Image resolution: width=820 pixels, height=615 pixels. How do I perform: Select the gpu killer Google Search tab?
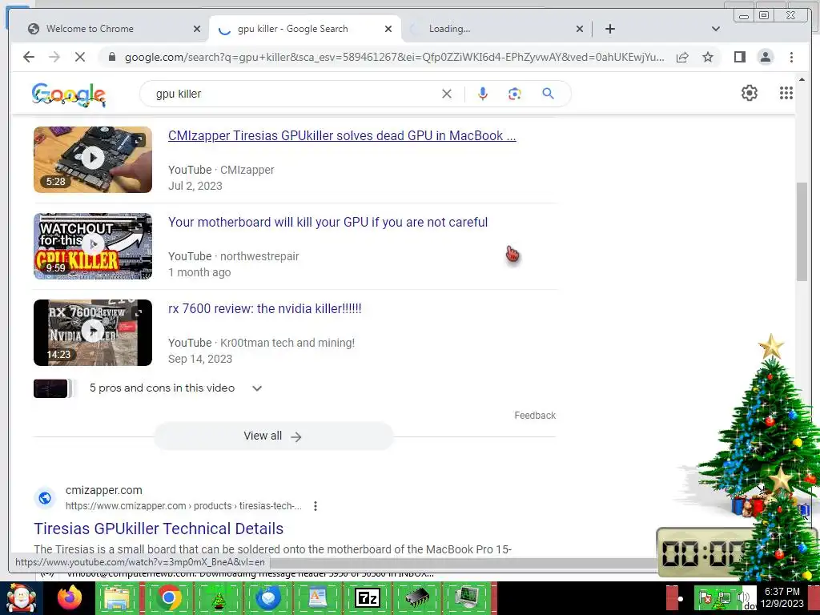tap(304, 29)
